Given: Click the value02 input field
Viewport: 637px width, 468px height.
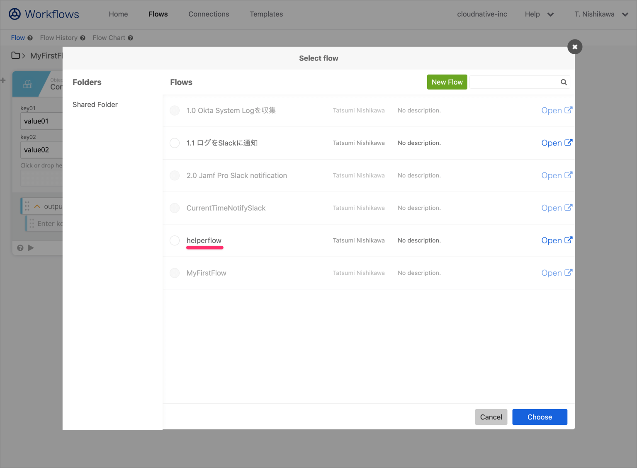Looking at the screenshot, I should 44,150.
